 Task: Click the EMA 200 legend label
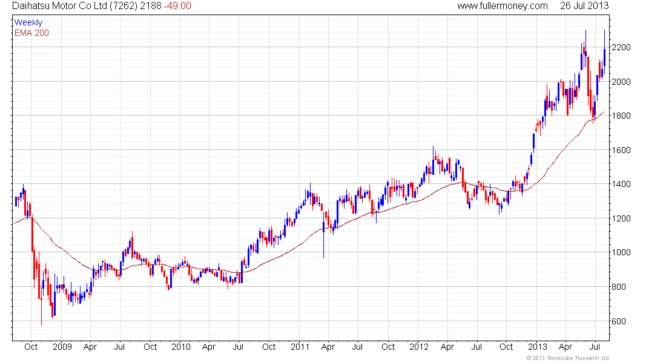tap(31, 33)
